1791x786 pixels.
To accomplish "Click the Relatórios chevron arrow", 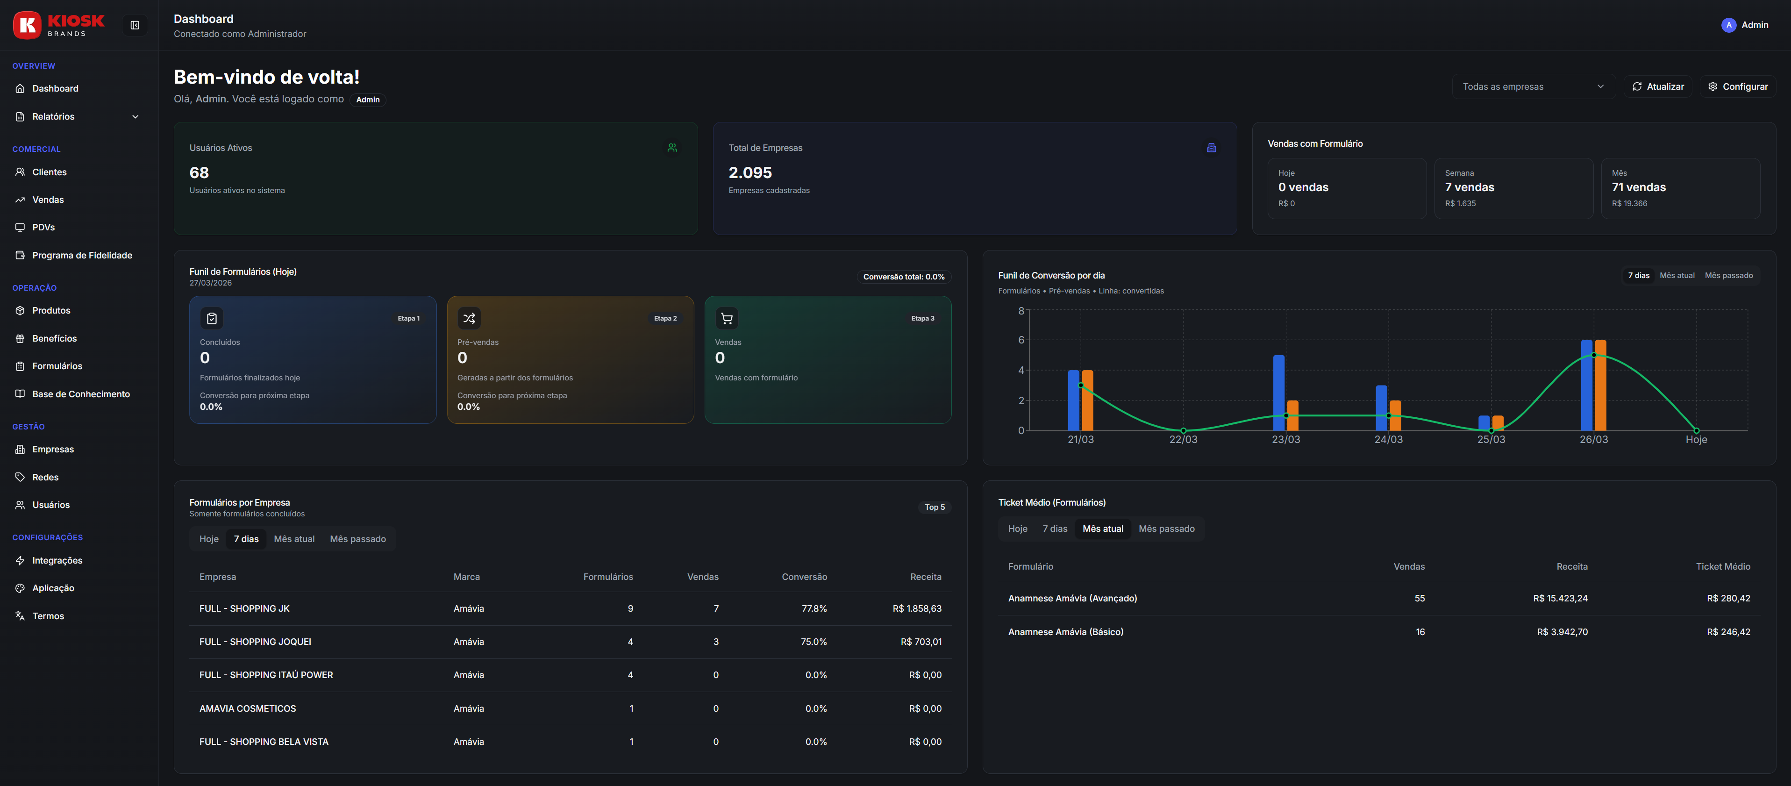I will [x=136, y=117].
